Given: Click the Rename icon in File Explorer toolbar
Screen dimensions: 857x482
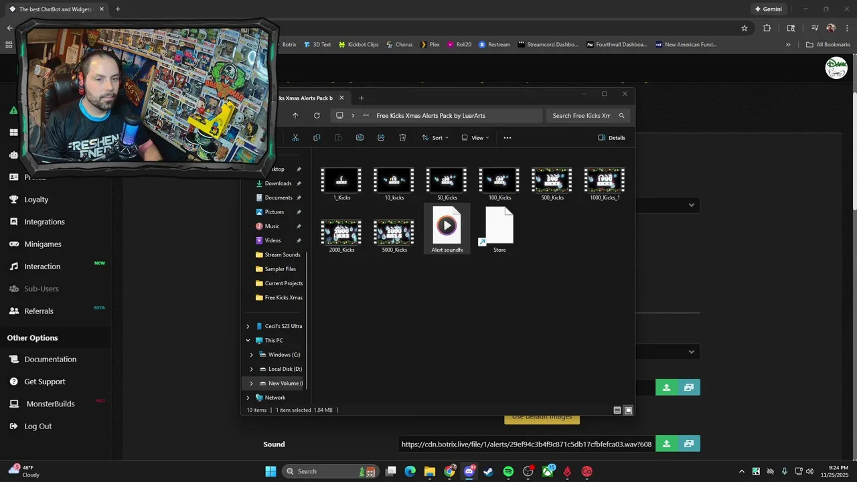Looking at the screenshot, I should click(360, 138).
